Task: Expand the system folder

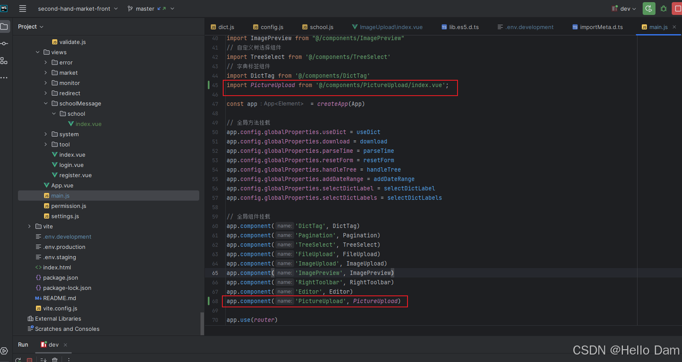Action: (46, 134)
